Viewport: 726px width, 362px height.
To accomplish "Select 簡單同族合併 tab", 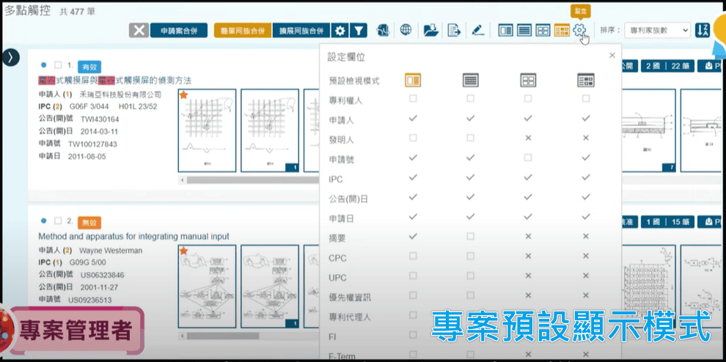I will (x=241, y=30).
